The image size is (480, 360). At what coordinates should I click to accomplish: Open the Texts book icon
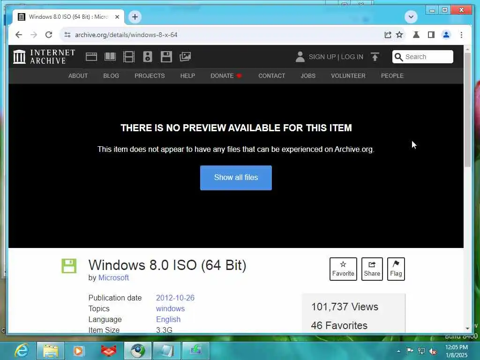point(110,57)
